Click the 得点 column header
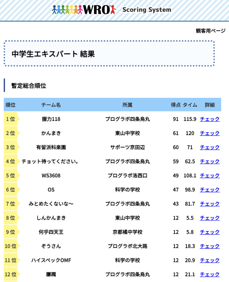The width and height of the screenshot is (229, 282). [x=176, y=105]
